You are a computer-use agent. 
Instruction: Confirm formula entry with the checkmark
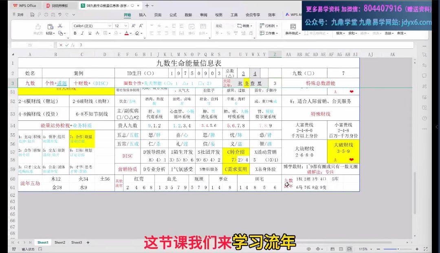pyautogui.click(x=66, y=45)
